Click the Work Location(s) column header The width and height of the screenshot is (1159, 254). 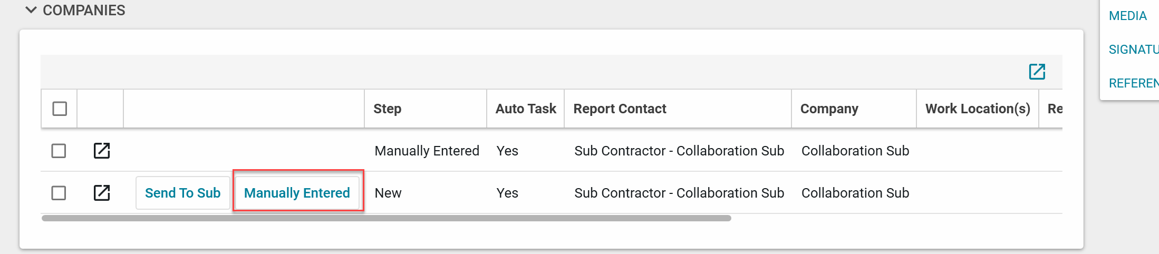(x=977, y=109)
